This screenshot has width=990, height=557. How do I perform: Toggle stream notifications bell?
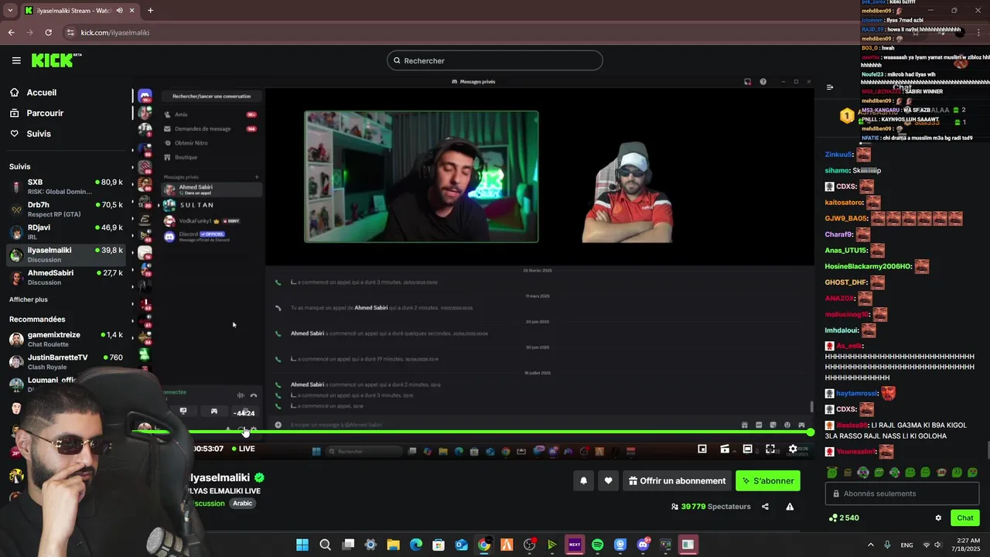[584, 480]
